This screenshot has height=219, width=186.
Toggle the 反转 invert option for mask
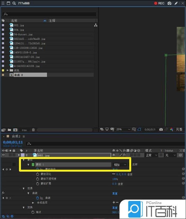click(135, 165)
